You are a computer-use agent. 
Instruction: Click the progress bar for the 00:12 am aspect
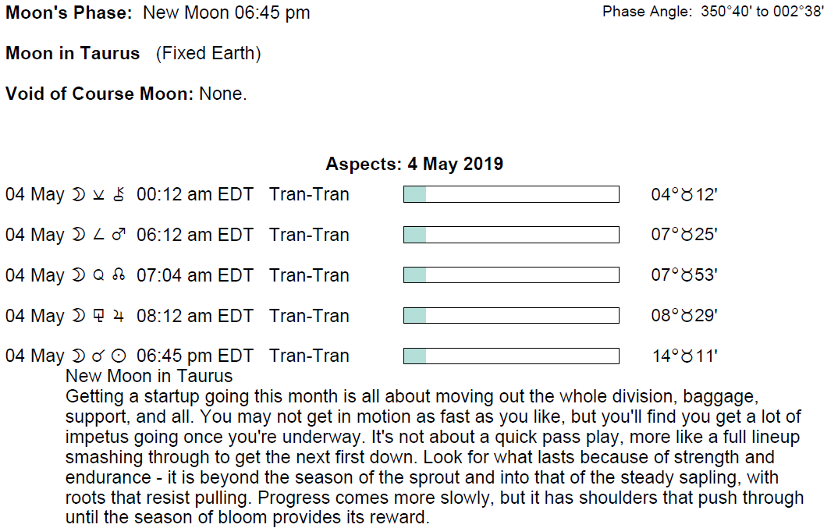click(511, 194)
